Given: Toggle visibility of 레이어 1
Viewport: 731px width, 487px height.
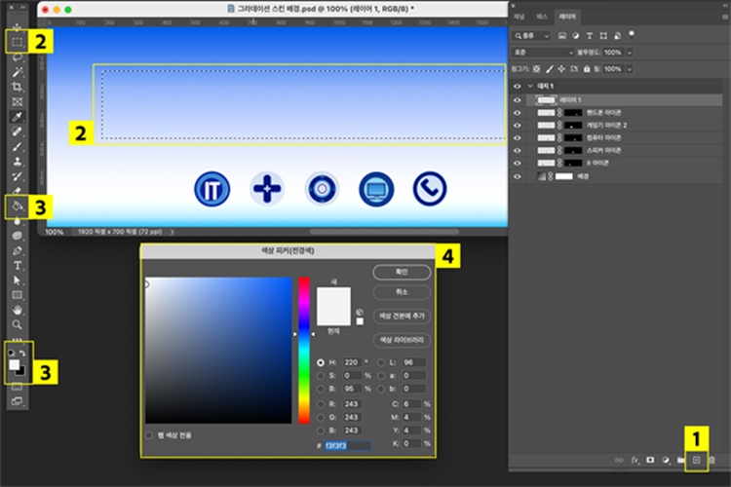Looking at the screenshot, I should pos(518,99).
